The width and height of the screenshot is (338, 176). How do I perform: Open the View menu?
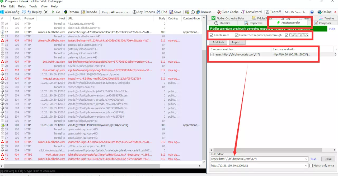tap(44, 6)
